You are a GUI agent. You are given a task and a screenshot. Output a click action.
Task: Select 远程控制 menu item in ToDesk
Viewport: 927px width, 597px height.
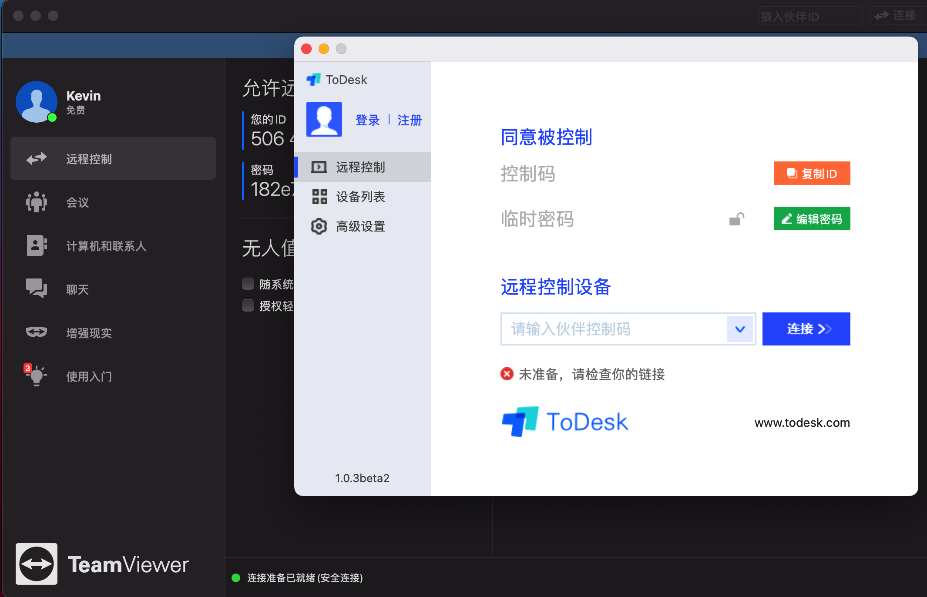click(x=363, y=167)
